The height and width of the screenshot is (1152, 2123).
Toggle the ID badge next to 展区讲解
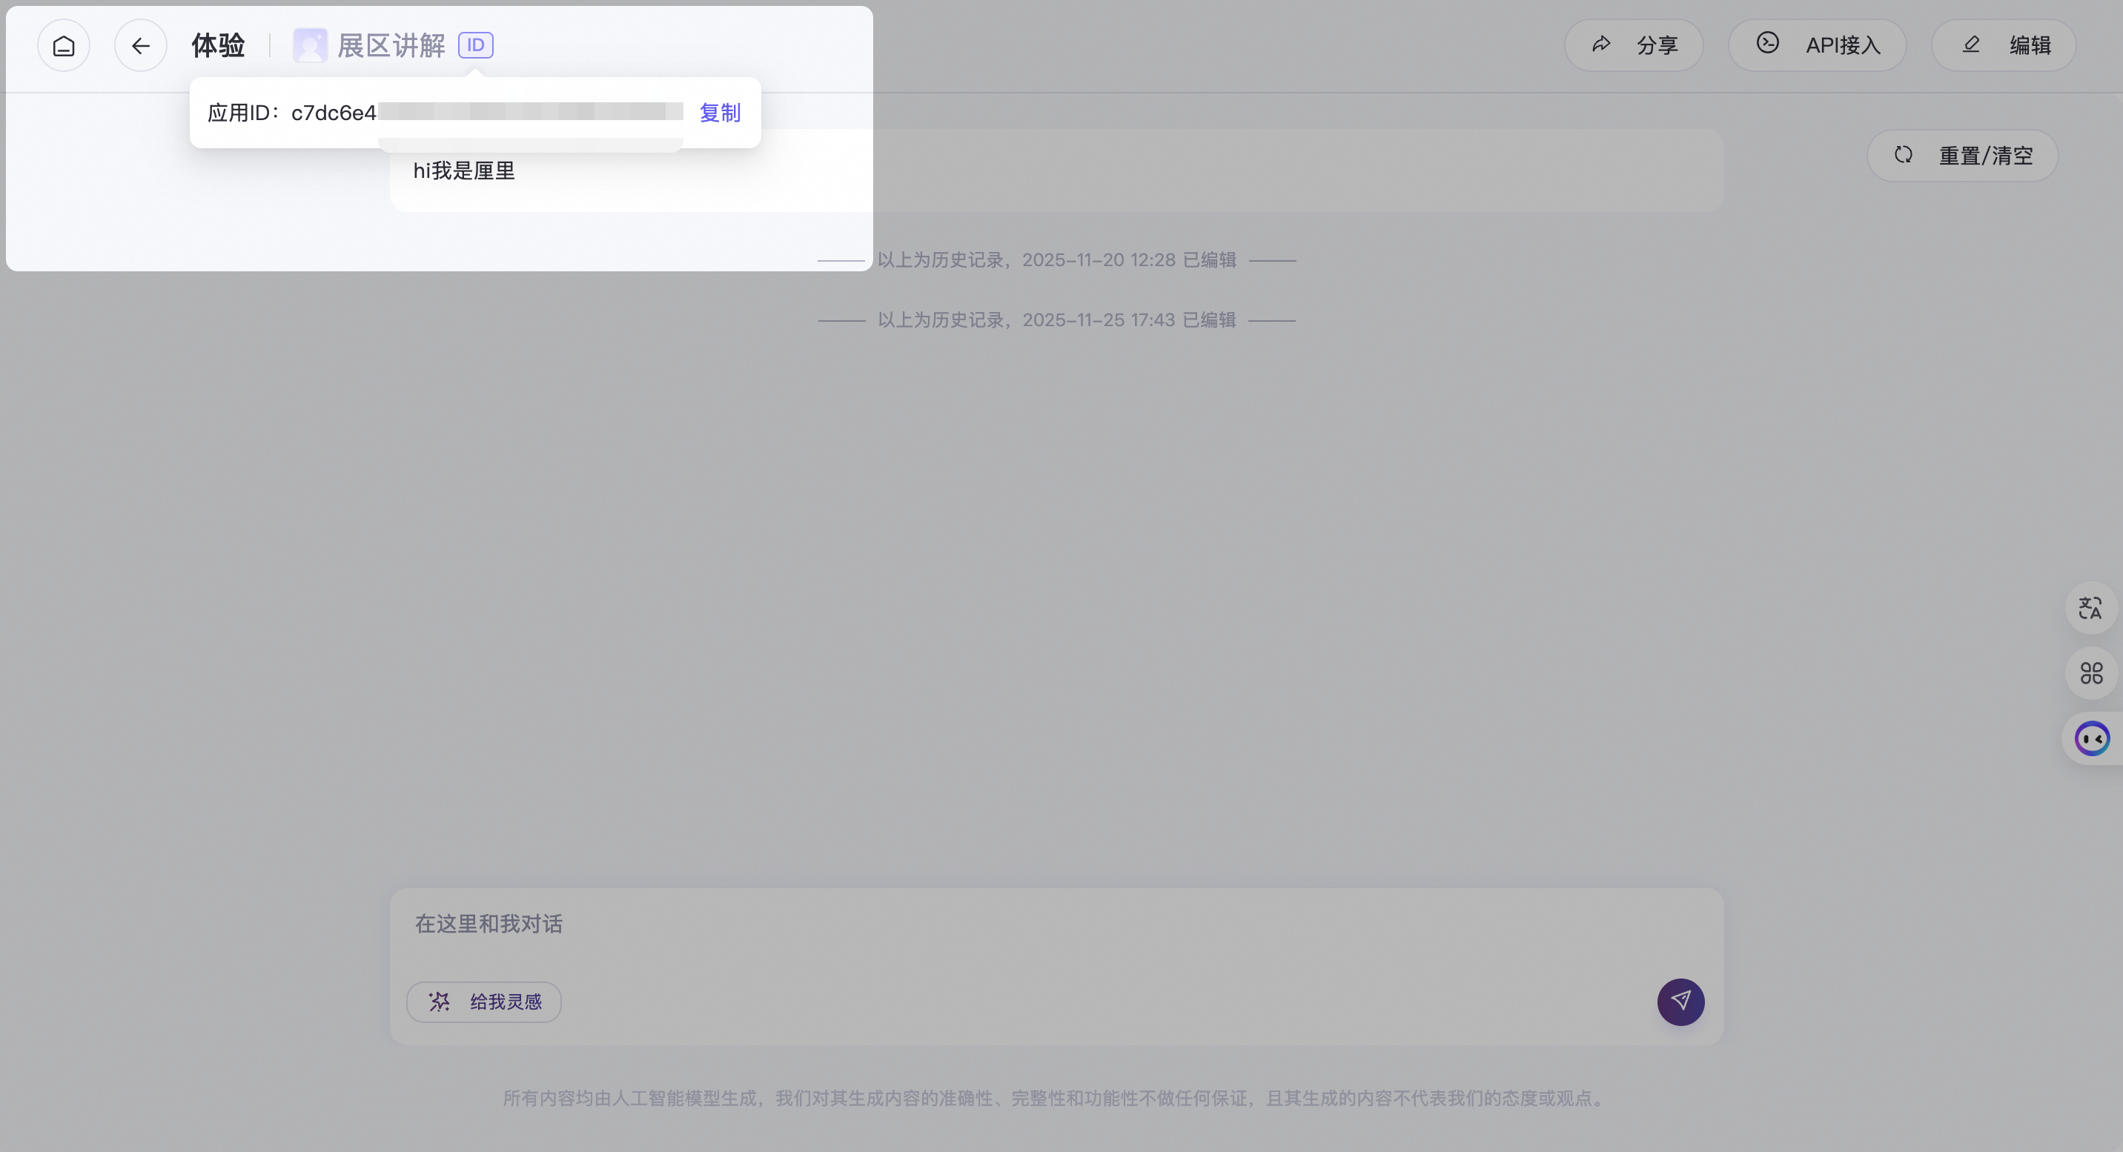[476, 45]
